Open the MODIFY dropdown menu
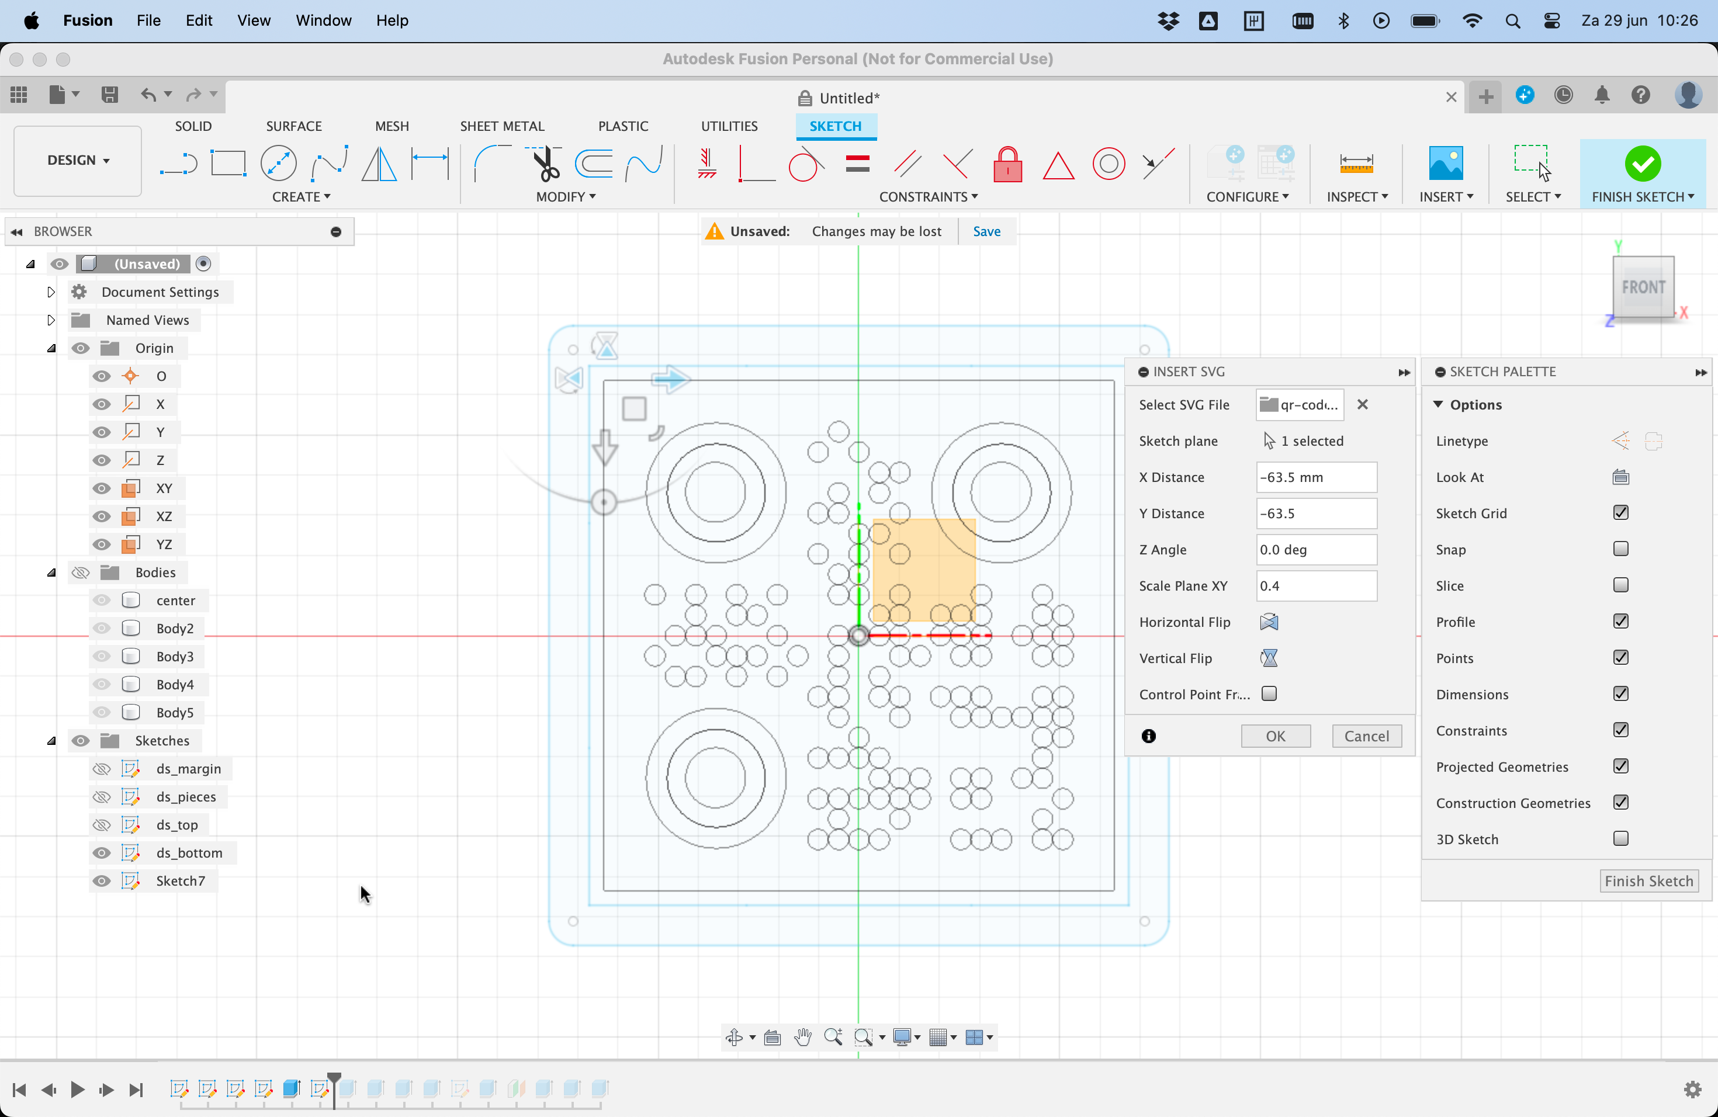Image resolution: width=1718 pixels, height=1117 pixels. point(565,197)
